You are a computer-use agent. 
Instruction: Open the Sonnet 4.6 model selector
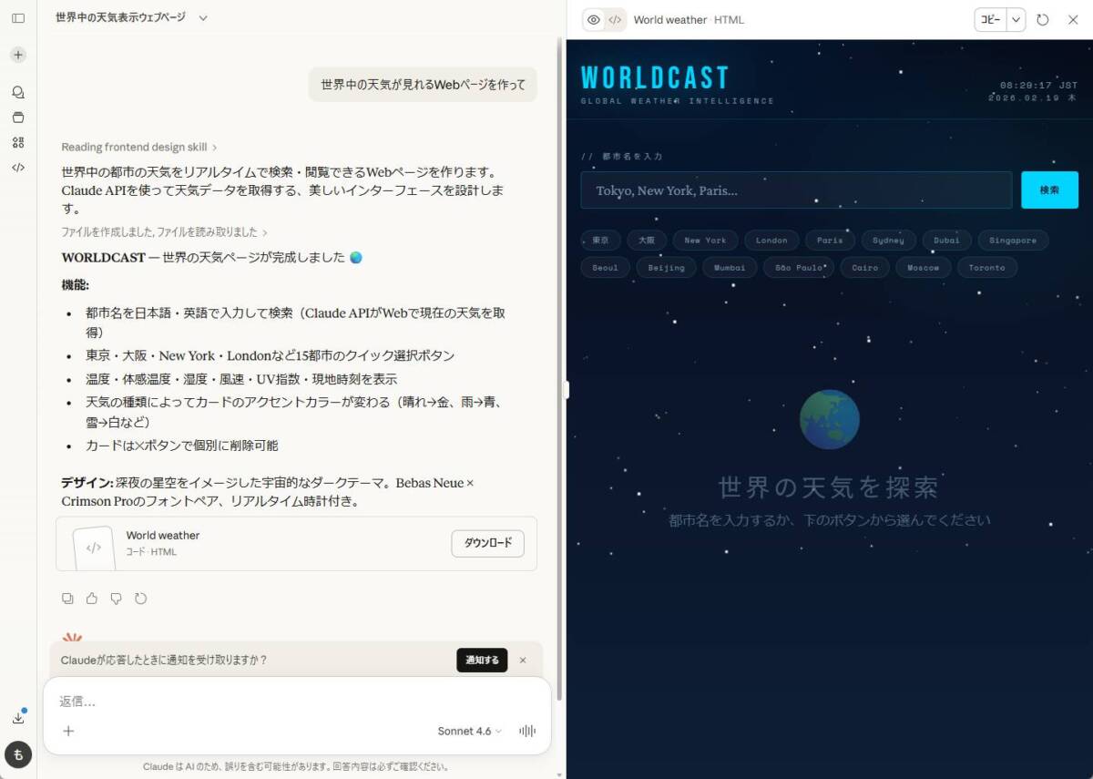click(x=467, y=731)
